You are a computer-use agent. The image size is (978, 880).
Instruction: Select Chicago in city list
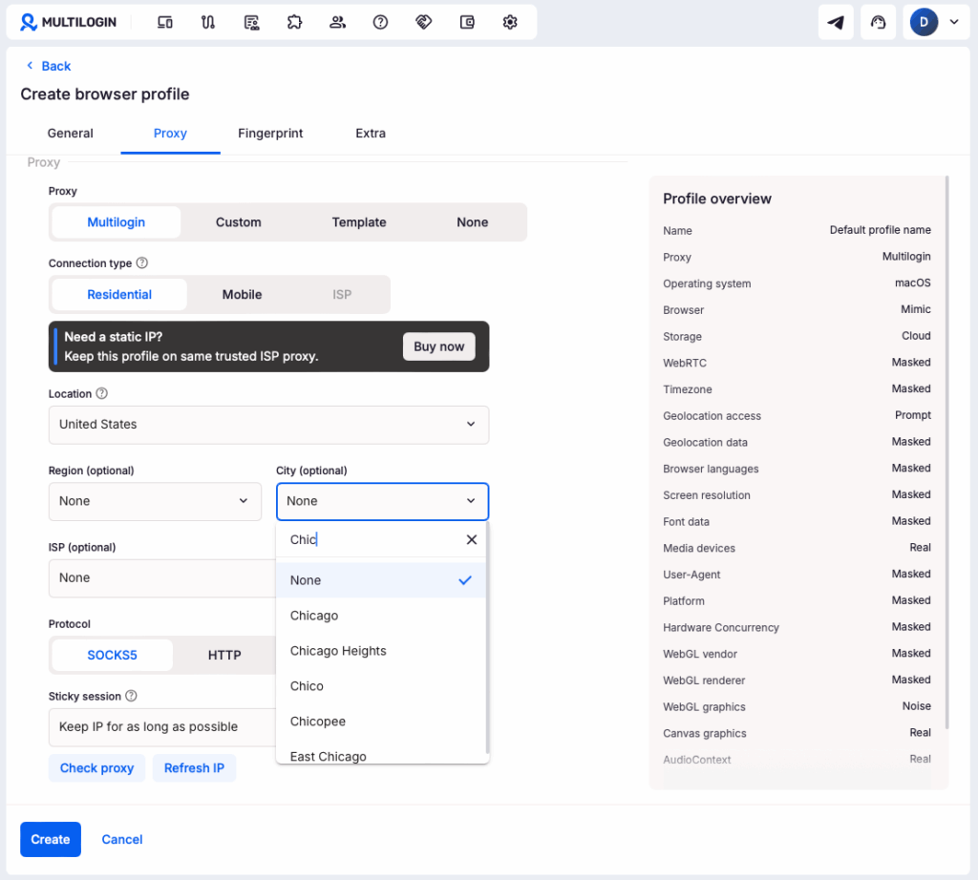[380, 616]
